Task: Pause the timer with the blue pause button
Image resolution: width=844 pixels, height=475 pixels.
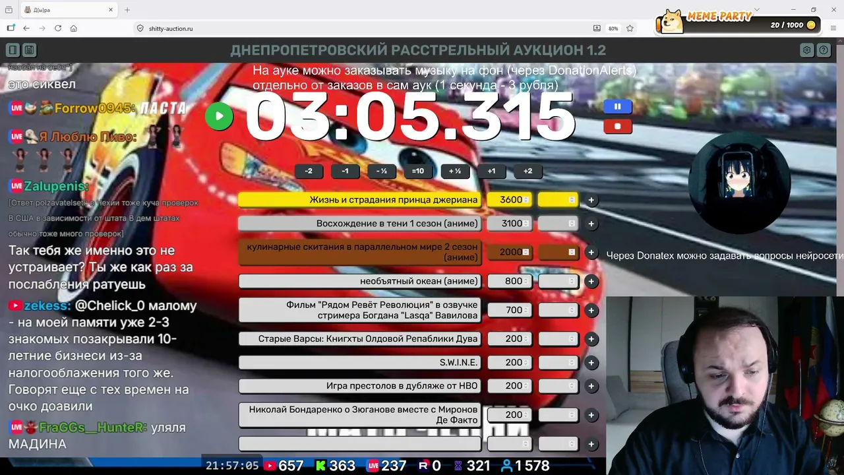Action: coord(618,106)
